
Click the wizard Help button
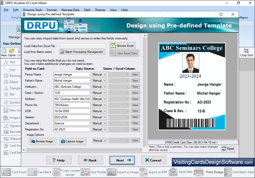[59, 160]
